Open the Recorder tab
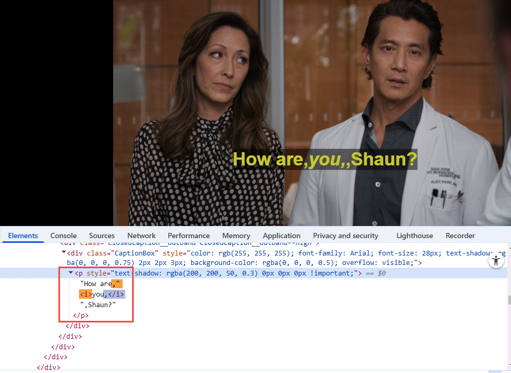Image resolution: width=511 pixels, height=373 pixels. [x=460, y=235]
